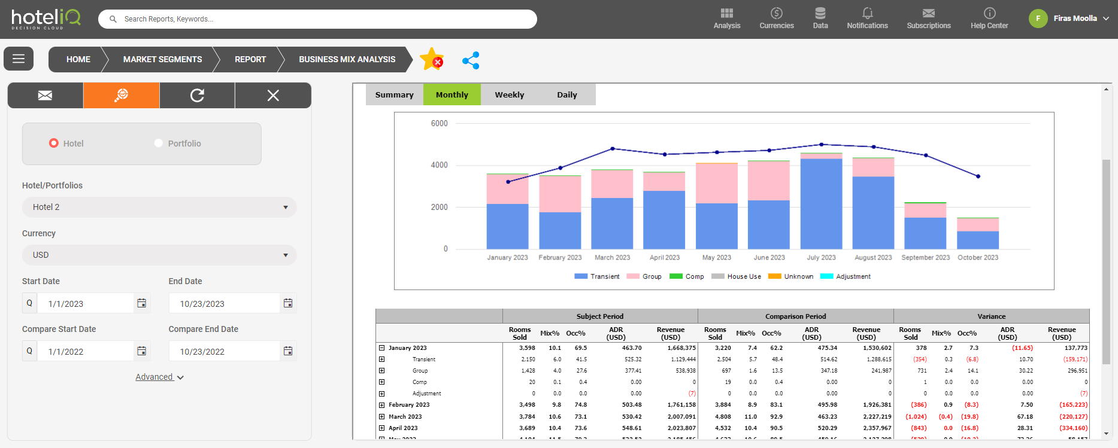Click the email envelope icon

point(45,96)
